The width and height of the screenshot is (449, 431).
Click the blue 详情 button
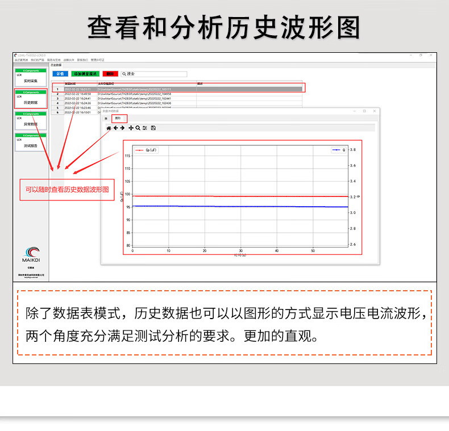[x=60, y=74]
